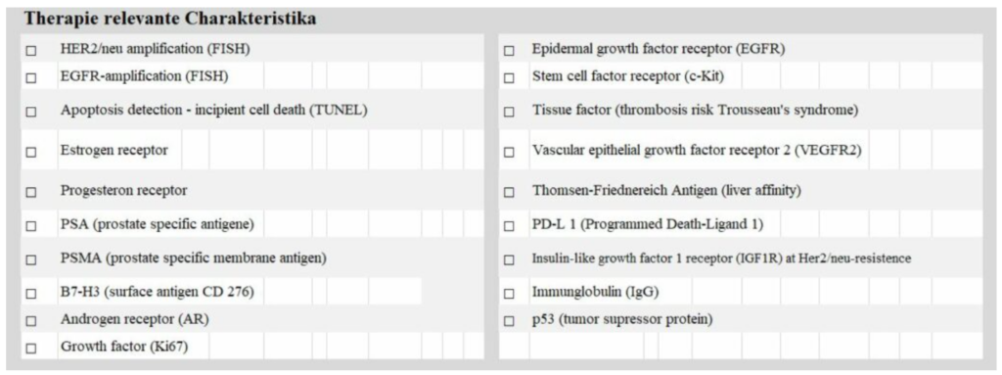Tick p53 tumor supressor protein checkbox
Viewport: 1002px width, 375px height.
click(509, 320)
